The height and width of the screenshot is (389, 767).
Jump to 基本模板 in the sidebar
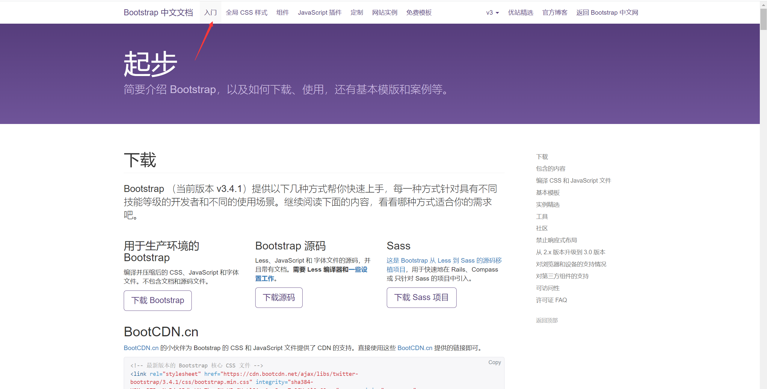pyautogui.click(x=548, y=193)
